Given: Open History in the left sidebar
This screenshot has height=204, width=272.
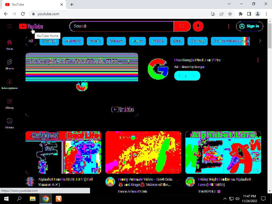Looking at the screenshot, I should [10, 123].
